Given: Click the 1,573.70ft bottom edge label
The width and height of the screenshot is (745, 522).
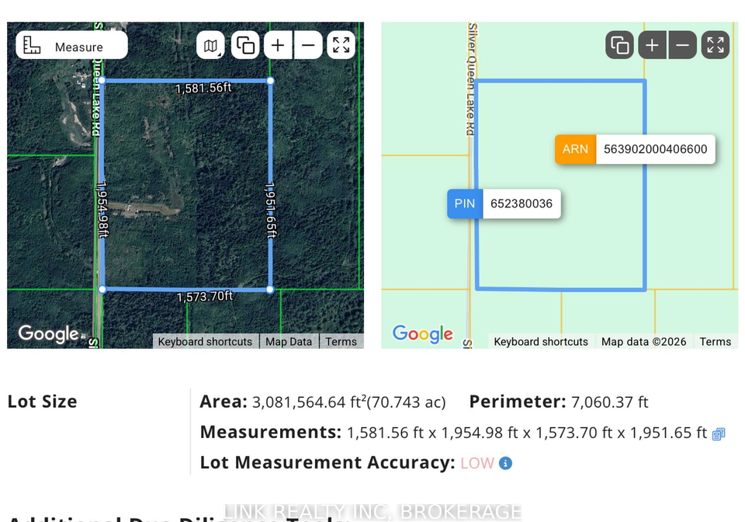Looking at the screenshot, I should (x=205, y=298).
